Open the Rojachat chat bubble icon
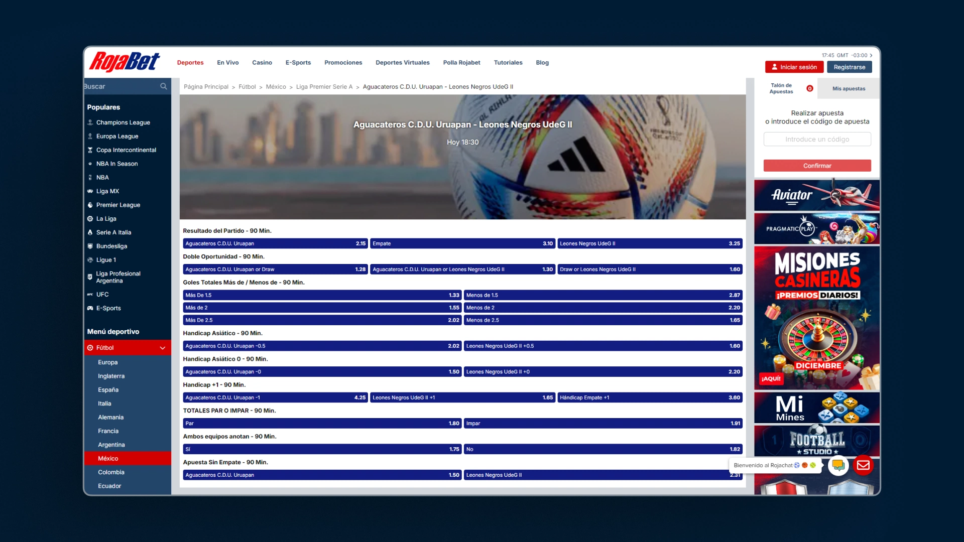The height and width of the screenshot is (542, 964). click(838, 465)
